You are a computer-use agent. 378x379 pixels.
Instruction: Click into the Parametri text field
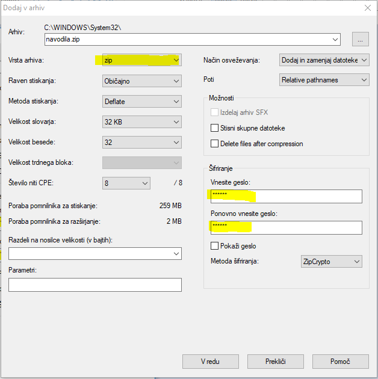coord(95,285)
